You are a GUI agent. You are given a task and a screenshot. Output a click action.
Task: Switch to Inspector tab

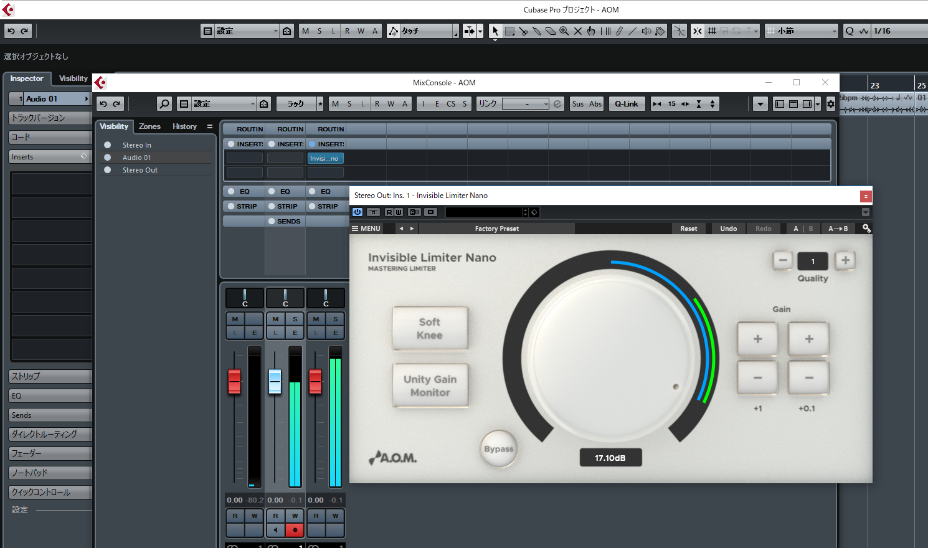27,78
